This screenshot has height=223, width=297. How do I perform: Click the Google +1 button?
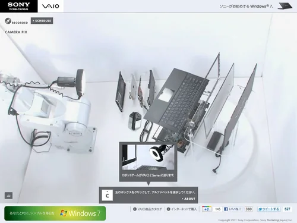click(x=207, y=209)
